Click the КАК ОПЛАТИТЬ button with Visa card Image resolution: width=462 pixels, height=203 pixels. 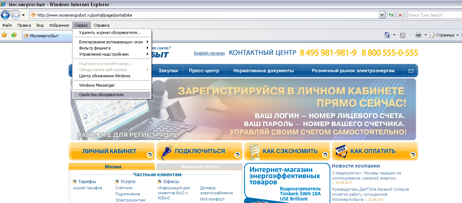click(375, 151)
